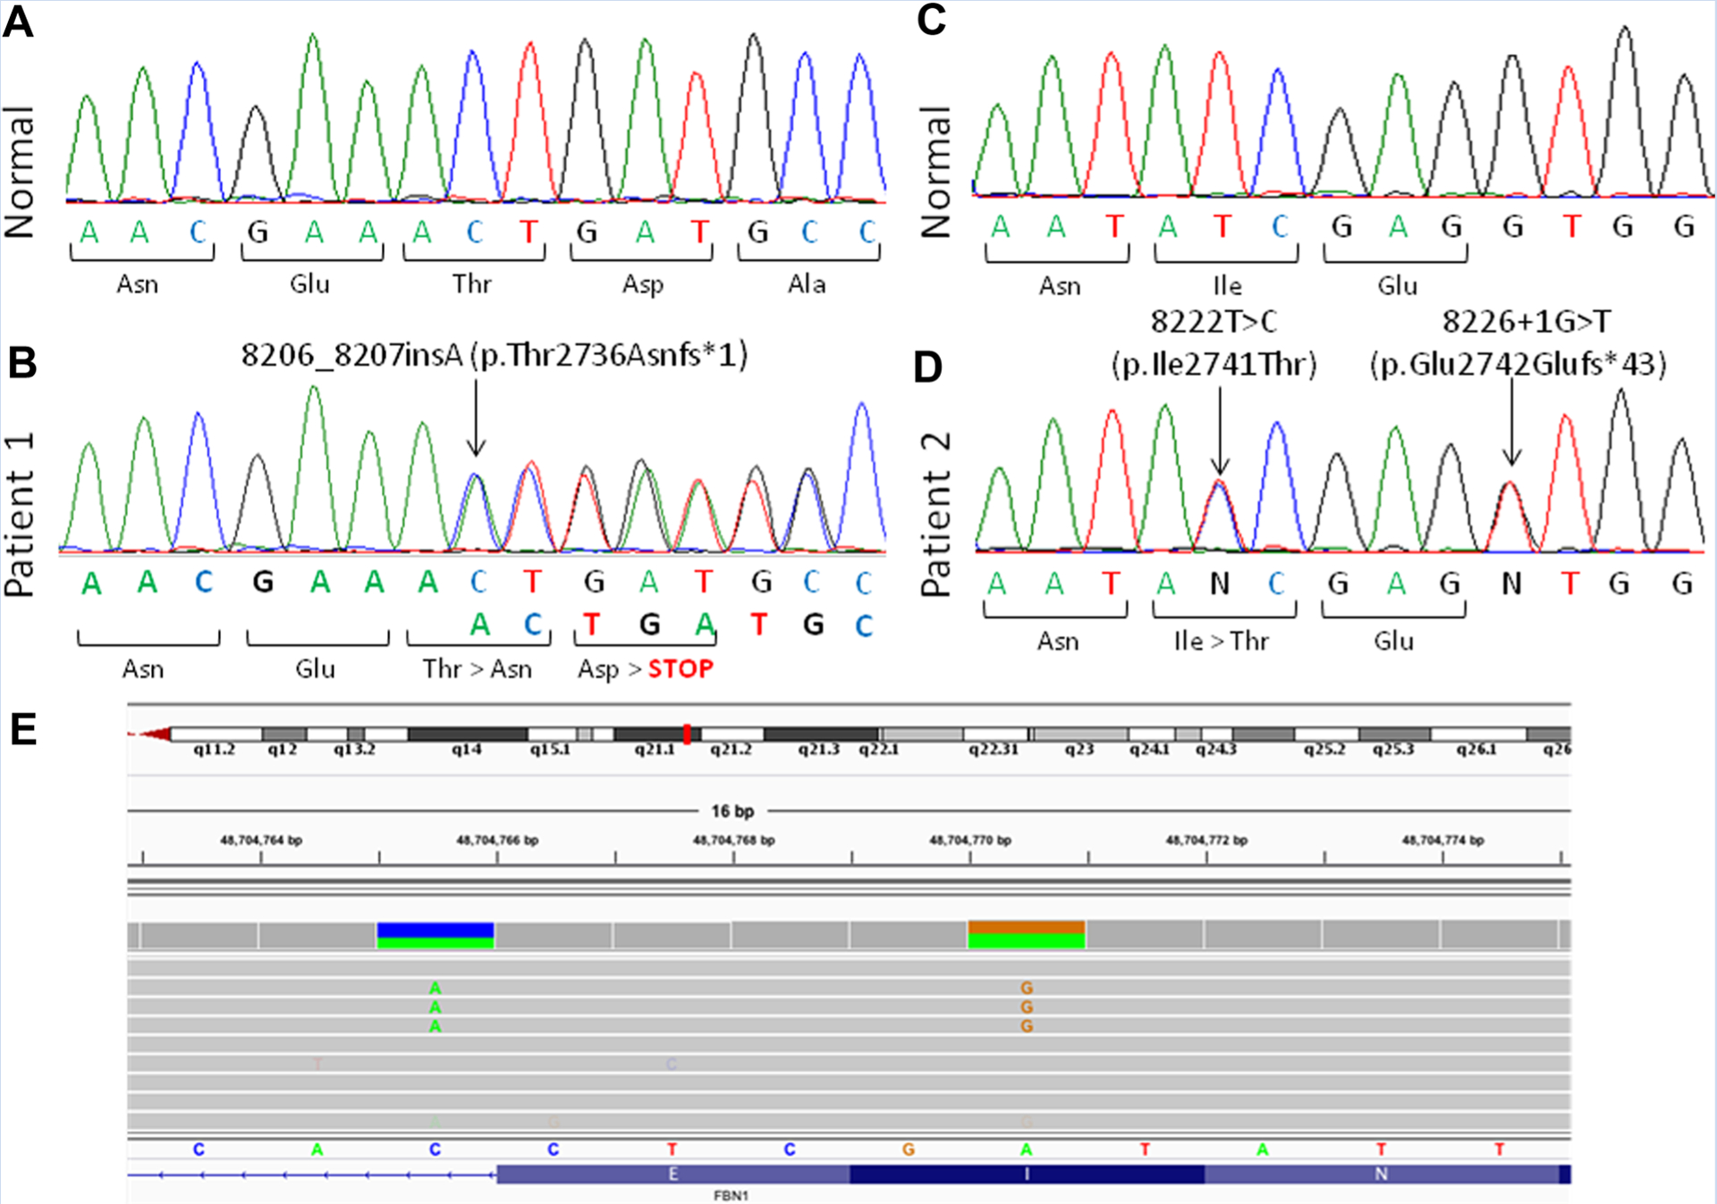Click the Normal label beside panel A
This screenshot has height=1204, width=1717.
coord(19,173)
